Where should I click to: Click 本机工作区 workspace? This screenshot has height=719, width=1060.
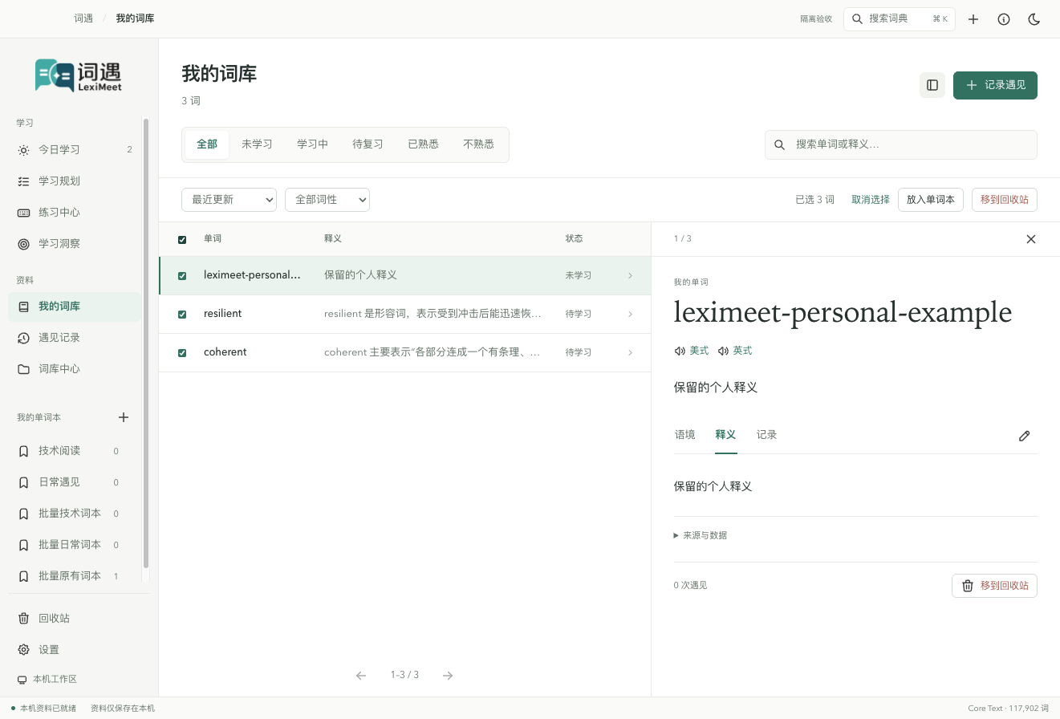[47, 679]
